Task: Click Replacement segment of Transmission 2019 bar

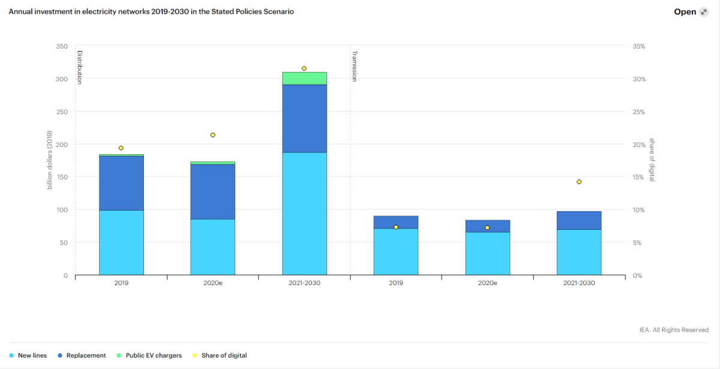Action: coord(396,220)
